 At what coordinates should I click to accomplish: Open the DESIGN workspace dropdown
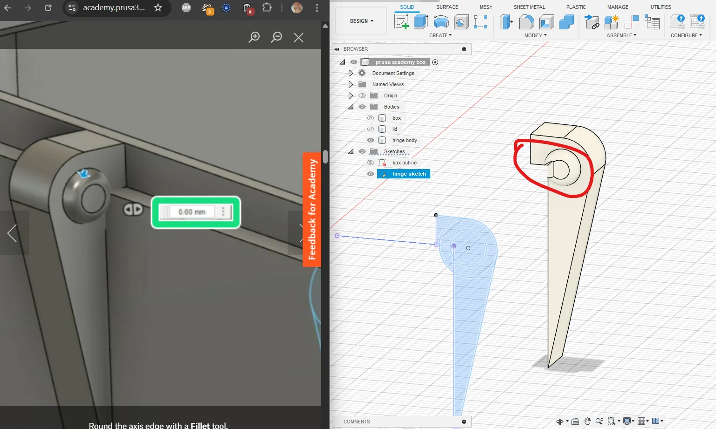(361, 21)
